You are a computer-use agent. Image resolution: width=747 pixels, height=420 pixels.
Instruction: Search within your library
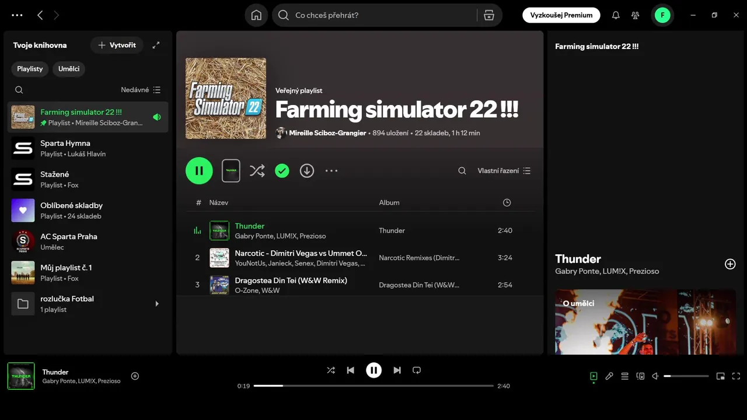19,90
